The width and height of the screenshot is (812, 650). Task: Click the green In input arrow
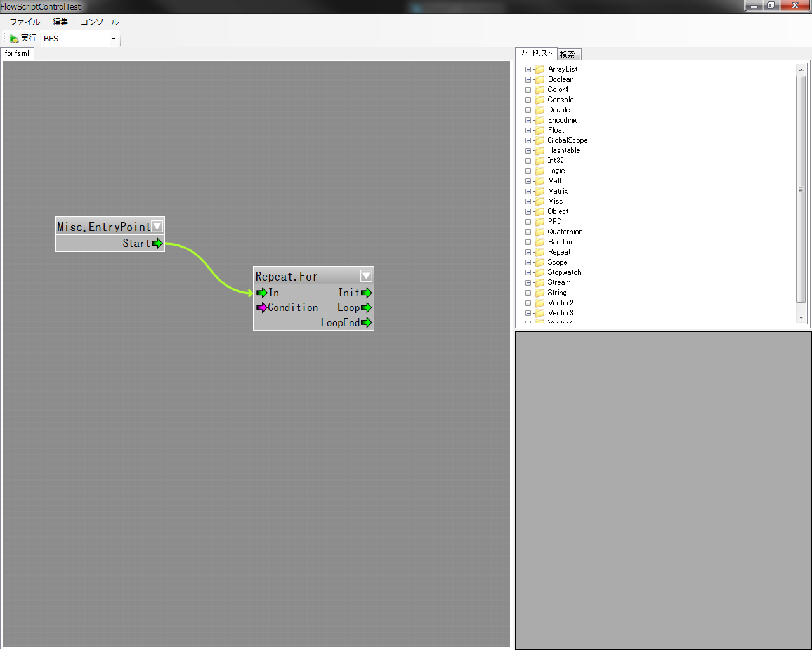261,293
